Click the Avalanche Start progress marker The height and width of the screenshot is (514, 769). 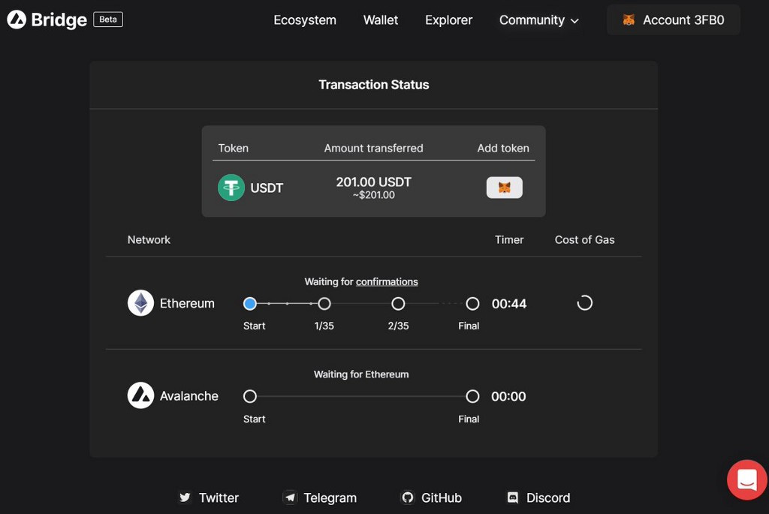click(250, 396)
